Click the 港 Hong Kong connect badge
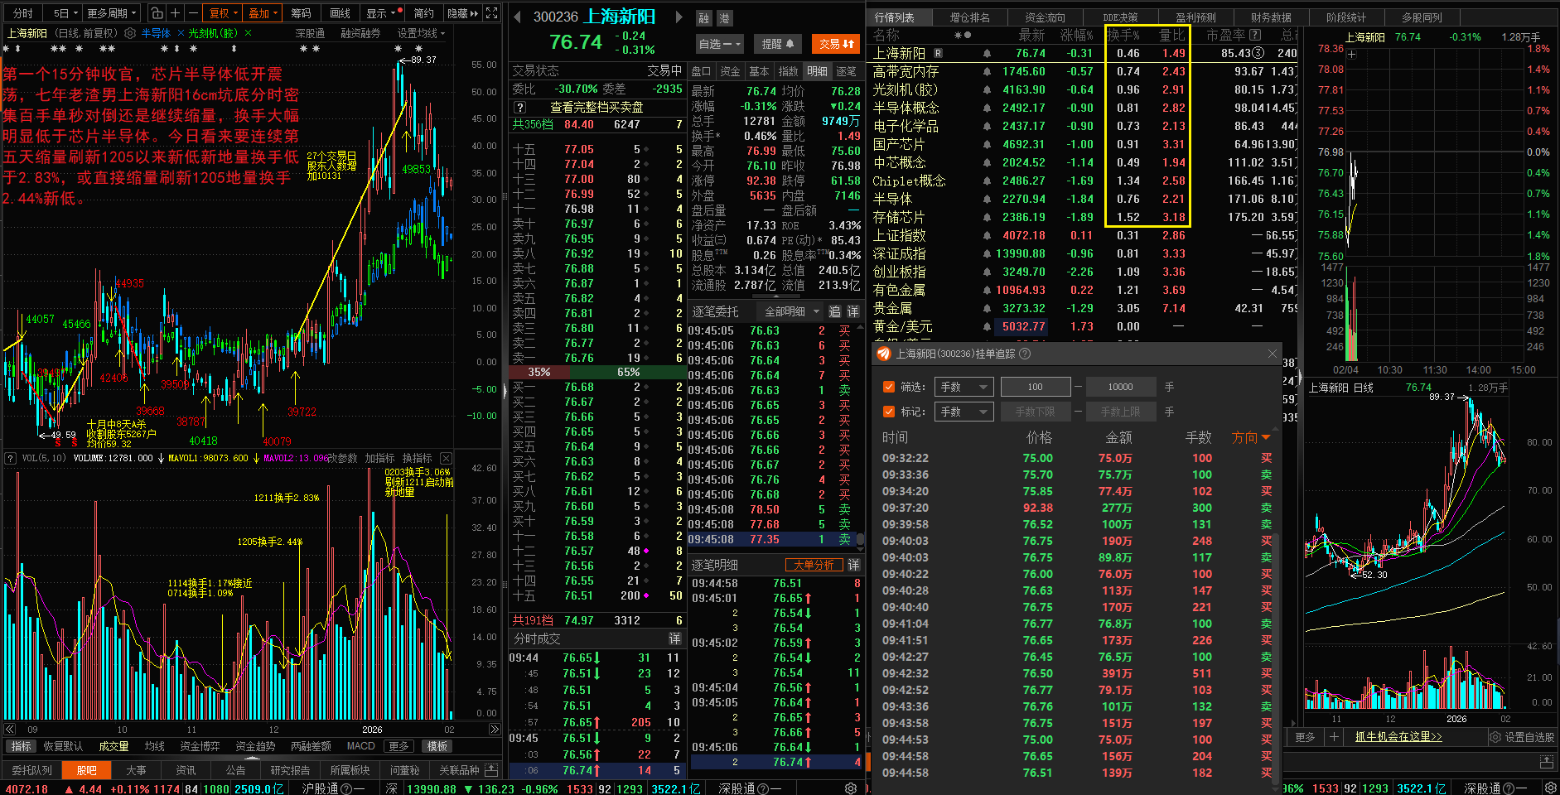Viewport: 1560px width, 795px height. pyautogui.click(x=723, y=18)
